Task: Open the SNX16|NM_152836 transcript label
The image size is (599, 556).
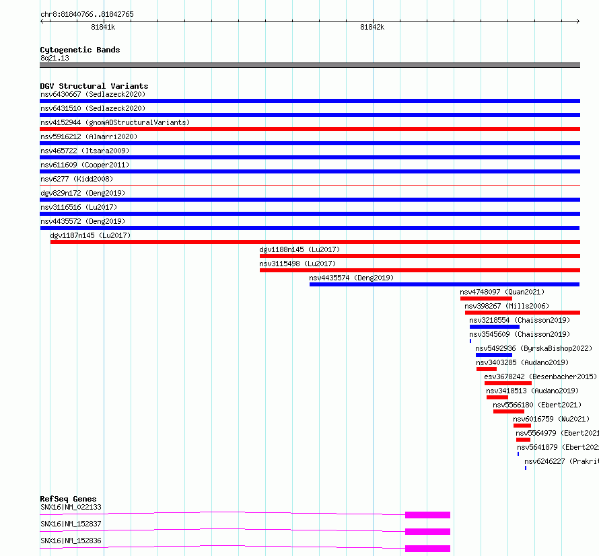Action: 71,541
